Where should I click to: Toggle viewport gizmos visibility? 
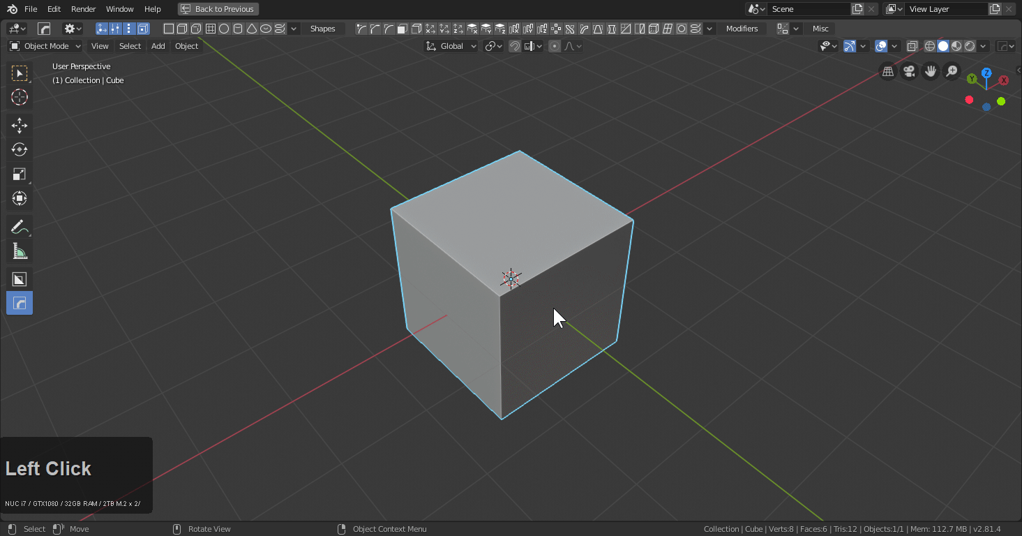(x=849, y=46)
